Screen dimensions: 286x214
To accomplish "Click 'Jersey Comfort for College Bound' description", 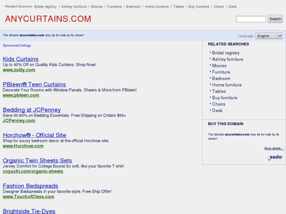I will coord(63,166).
